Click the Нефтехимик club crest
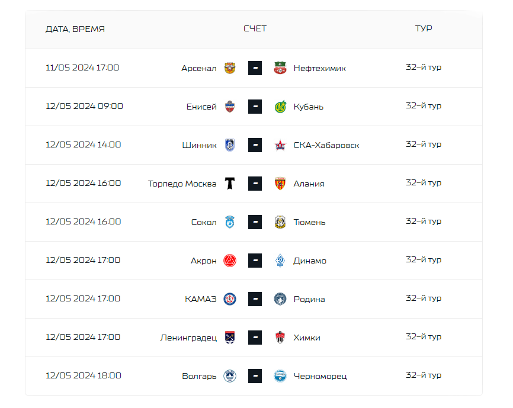Viewport: 513px width, 408px height. tap(280, 68)
